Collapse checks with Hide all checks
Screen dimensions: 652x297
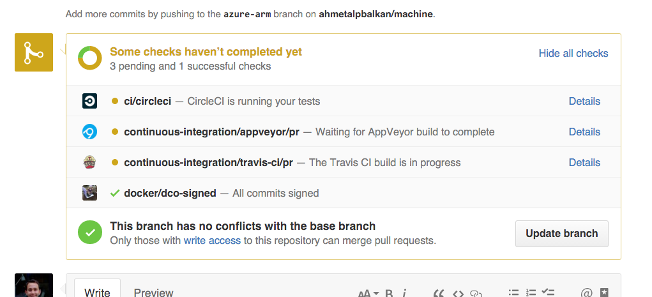pyautogui.click(x=573, y=53)
